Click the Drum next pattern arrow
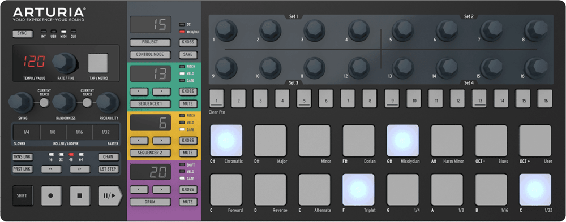This screenshot has width=566, height=222. (x=161, y=190)
